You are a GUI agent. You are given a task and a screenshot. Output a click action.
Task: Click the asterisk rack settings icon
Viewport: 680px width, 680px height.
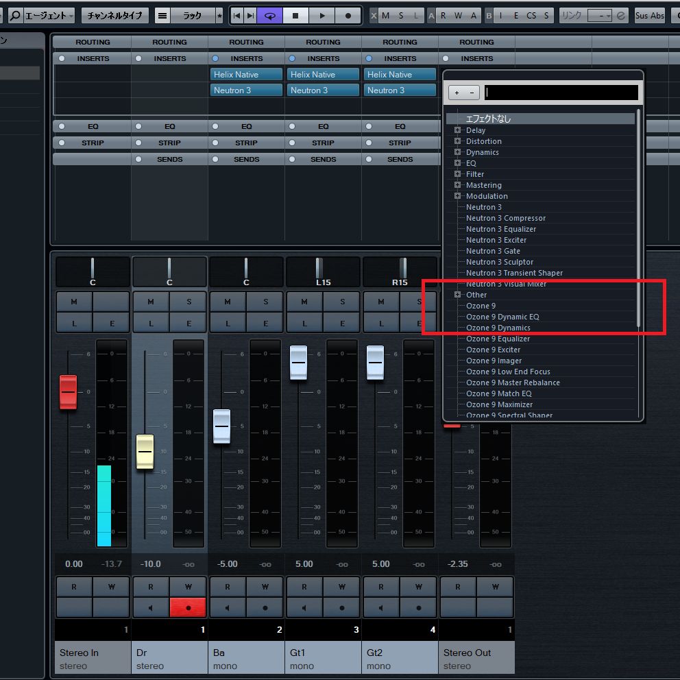(x=219, y=16)
